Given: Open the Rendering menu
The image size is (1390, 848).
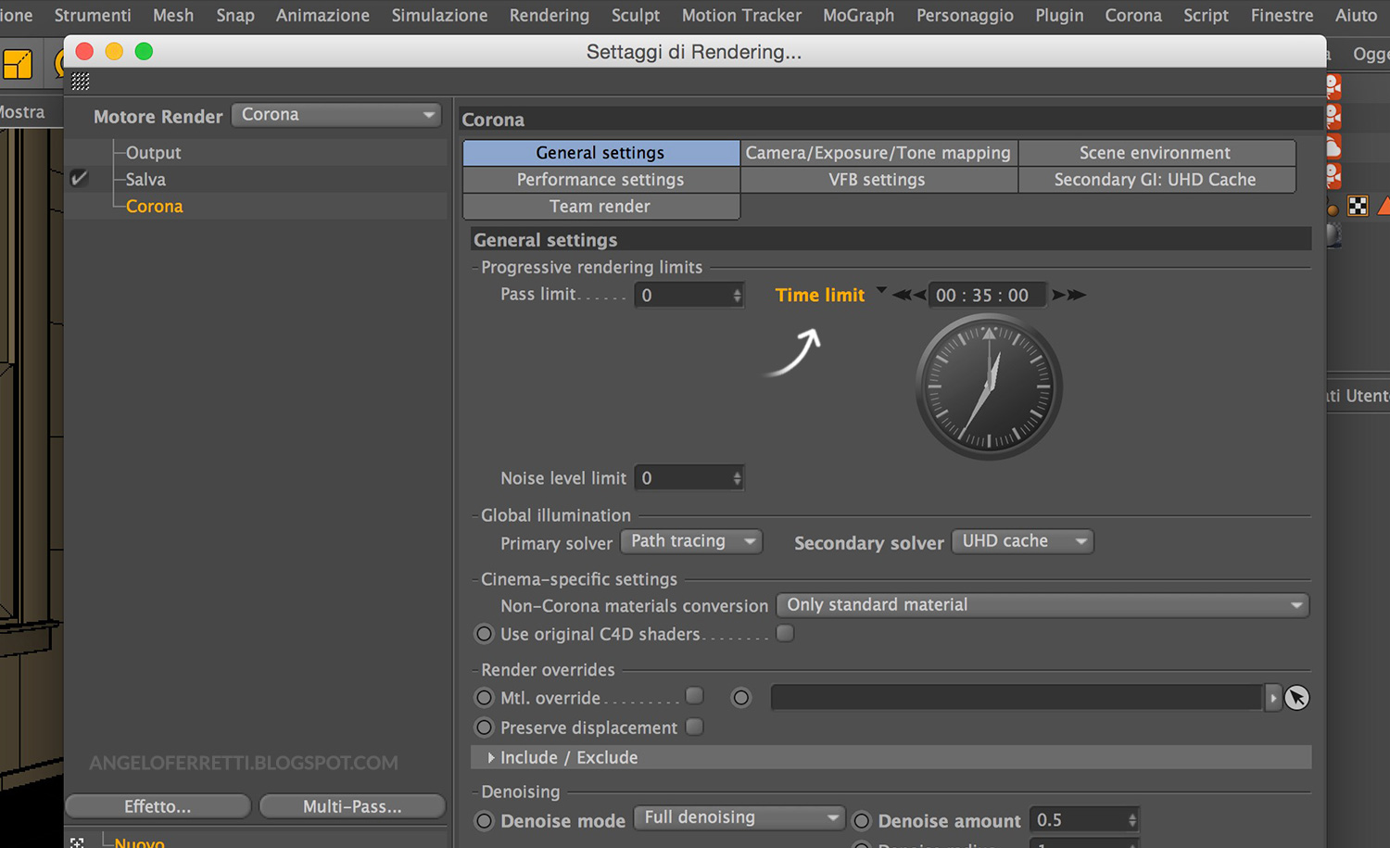Looking at the screenshot, I should coord(550,16).
